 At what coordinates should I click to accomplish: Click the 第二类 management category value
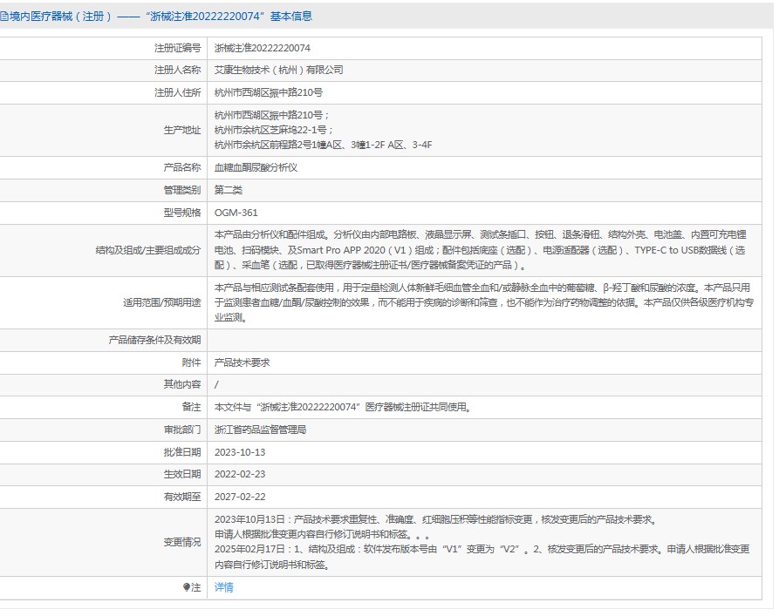[229, 190]
